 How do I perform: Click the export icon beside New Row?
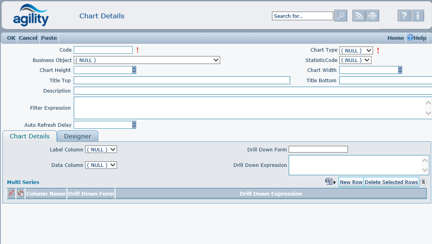click(x=329, y=182)
